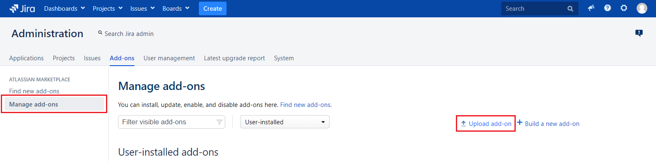Viewport: 656px width, 161px height.
Task: Click the Administration title
Action: pyautogui.click(x=47, y=33)
